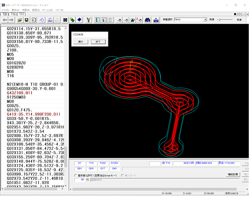Open the ファイル(F) menu

pos(5,10)
